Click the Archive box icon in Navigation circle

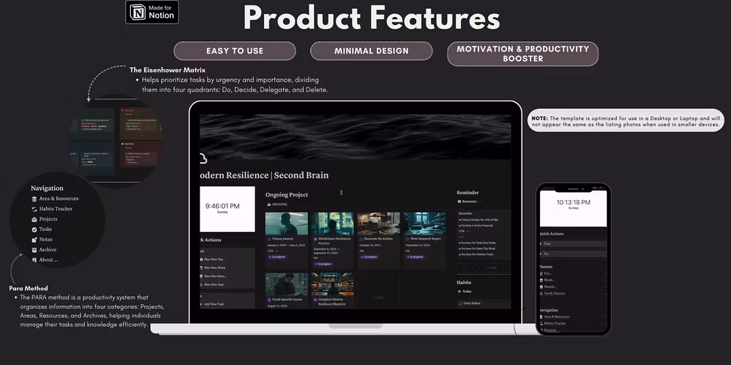[34, 250]
